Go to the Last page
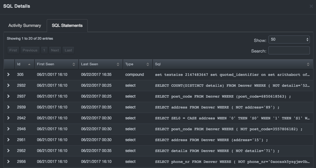 pyautogui.click(x=68, y=50)
